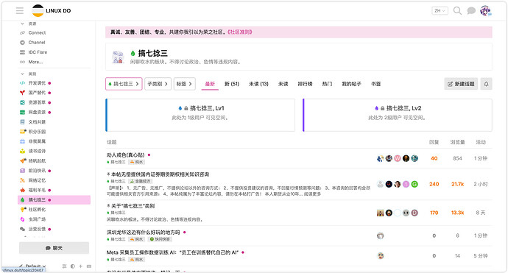Click the 新建话题 new topic button

click(x=461, y=84)
